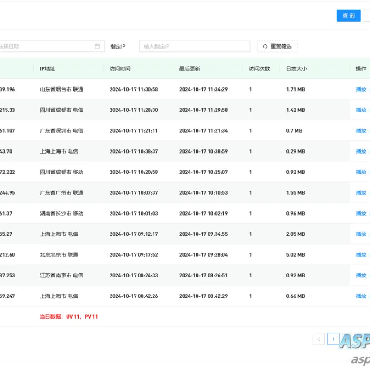The height and width of the screenshot is (370, 370).
Task: Click the 最后更新 column header
Action: (190, 68)
